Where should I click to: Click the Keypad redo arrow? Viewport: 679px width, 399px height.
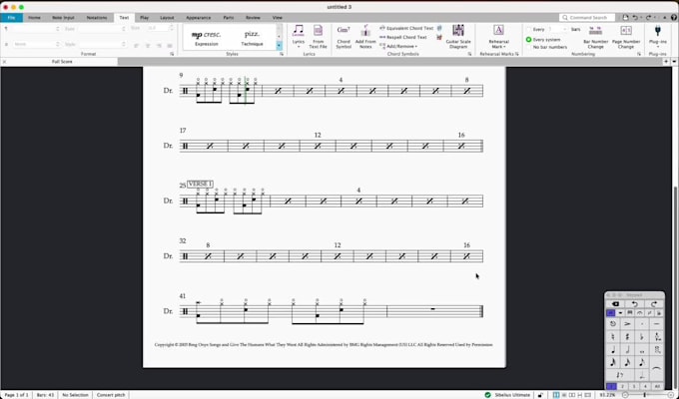click(654, 304)
